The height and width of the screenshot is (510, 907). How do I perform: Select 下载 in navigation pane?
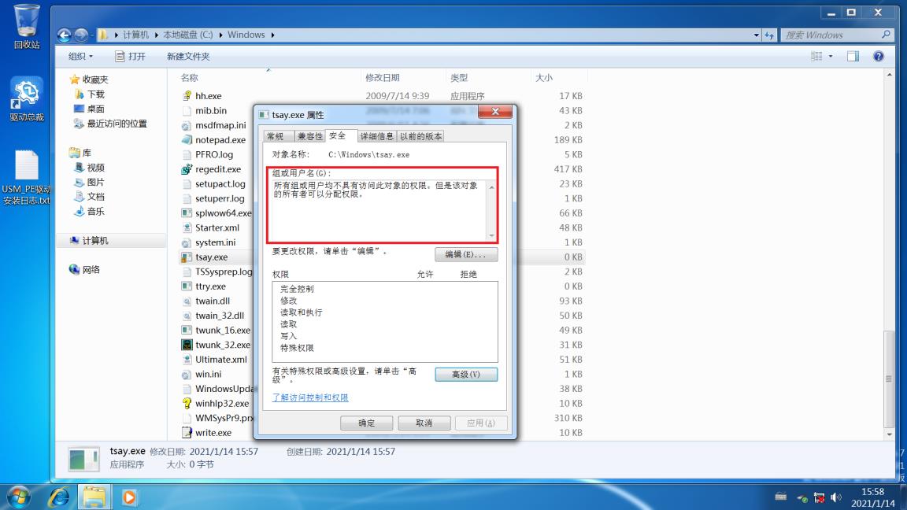tap(90, 94)
